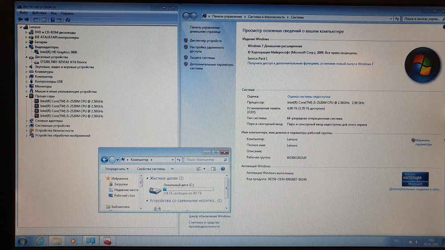
Task: Expand Звуковые, видео и игровые устройства node
Action: click(26, 67)
